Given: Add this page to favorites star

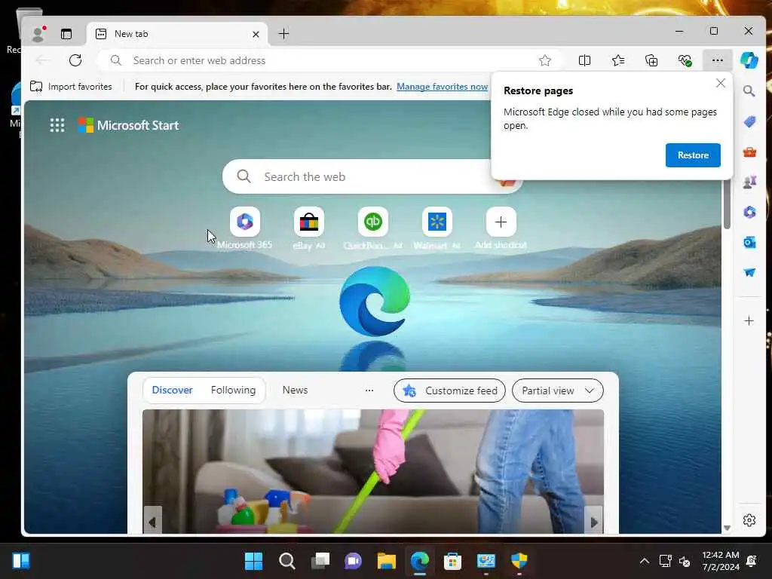Looking at the screenshot, I should pyautogui.click(x=544, y=60).
